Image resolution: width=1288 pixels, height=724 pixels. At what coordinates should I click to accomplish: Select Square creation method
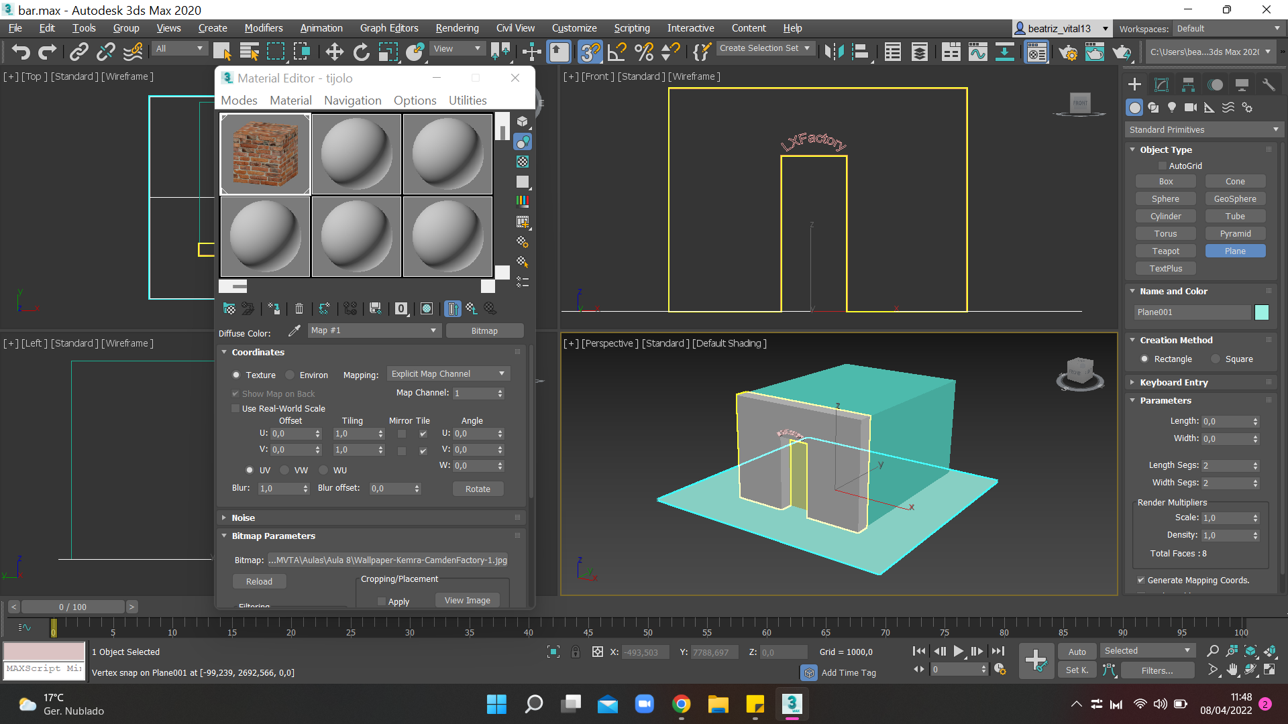pos(1216,359)
